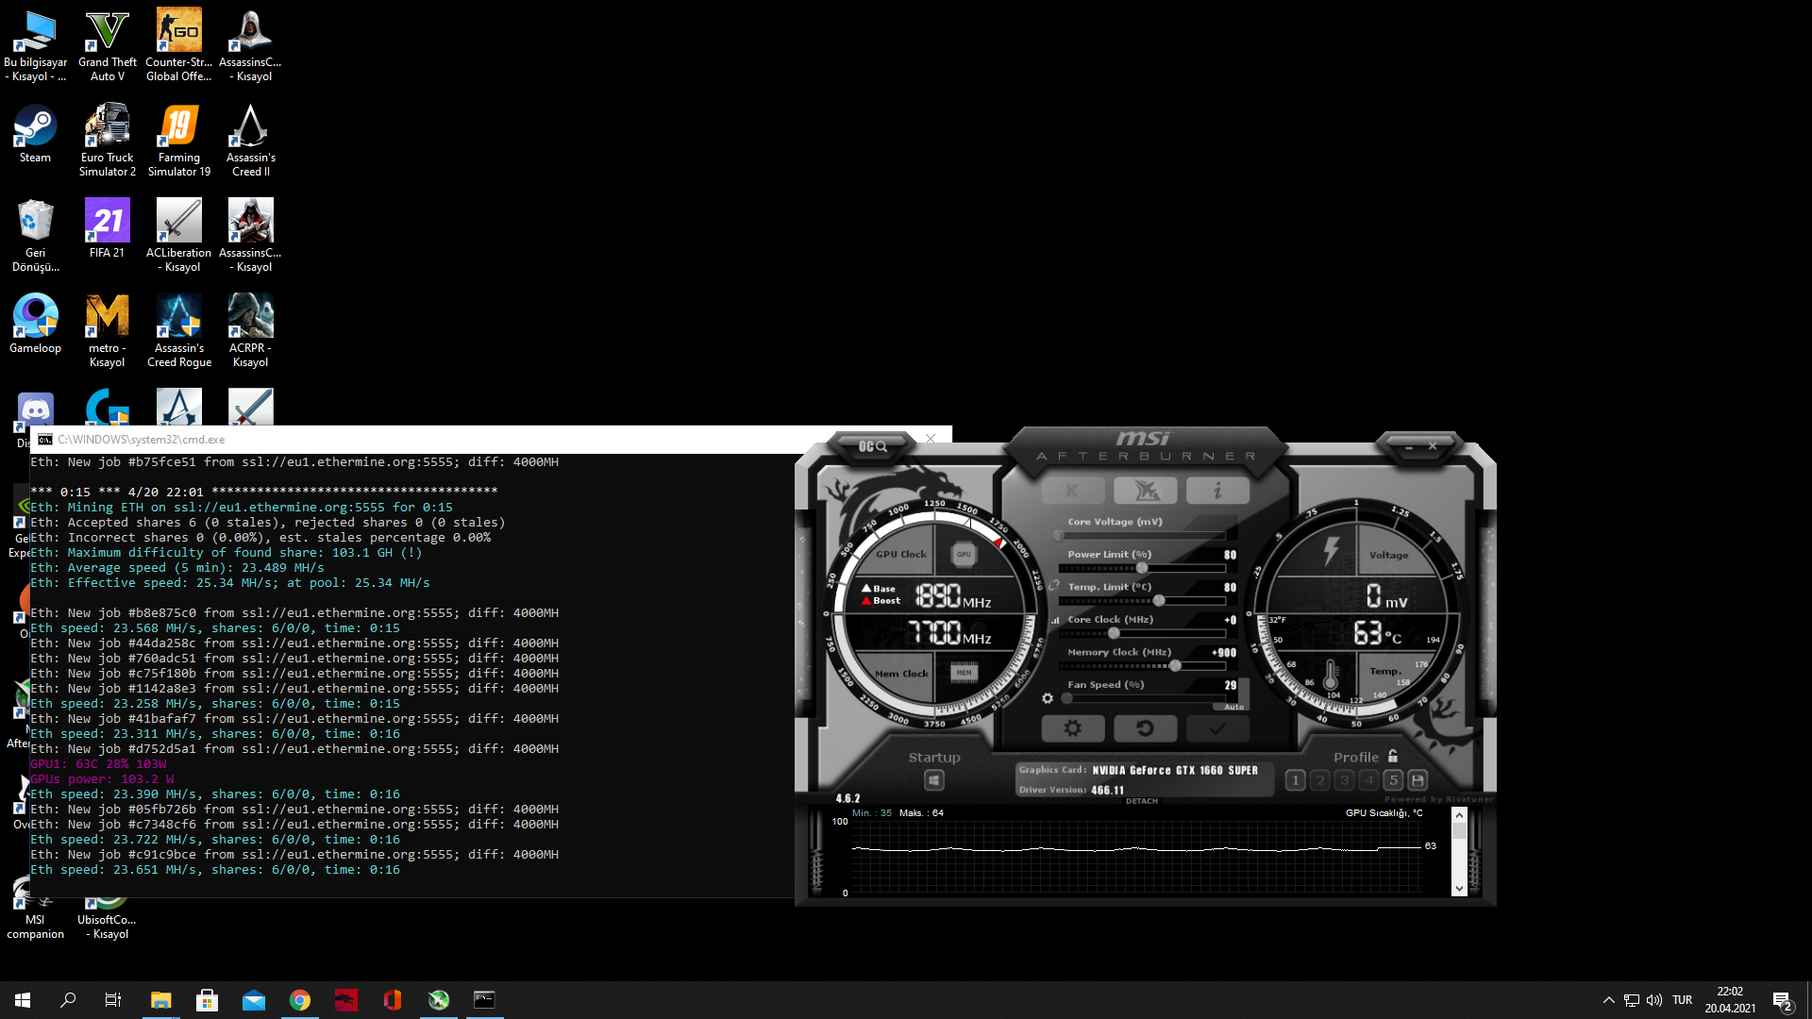Select Farming Simulator 19 icon

pyautogui.click(x=178, y=140)
